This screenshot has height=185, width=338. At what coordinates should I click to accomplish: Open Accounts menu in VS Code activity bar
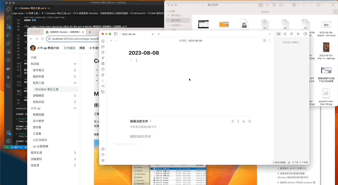point(8,133)
